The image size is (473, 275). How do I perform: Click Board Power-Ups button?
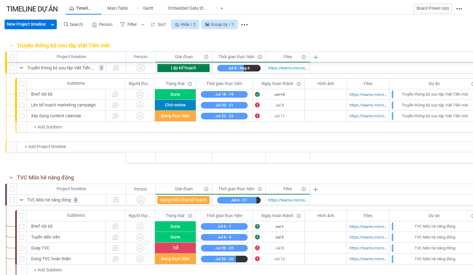click(433, 8)
